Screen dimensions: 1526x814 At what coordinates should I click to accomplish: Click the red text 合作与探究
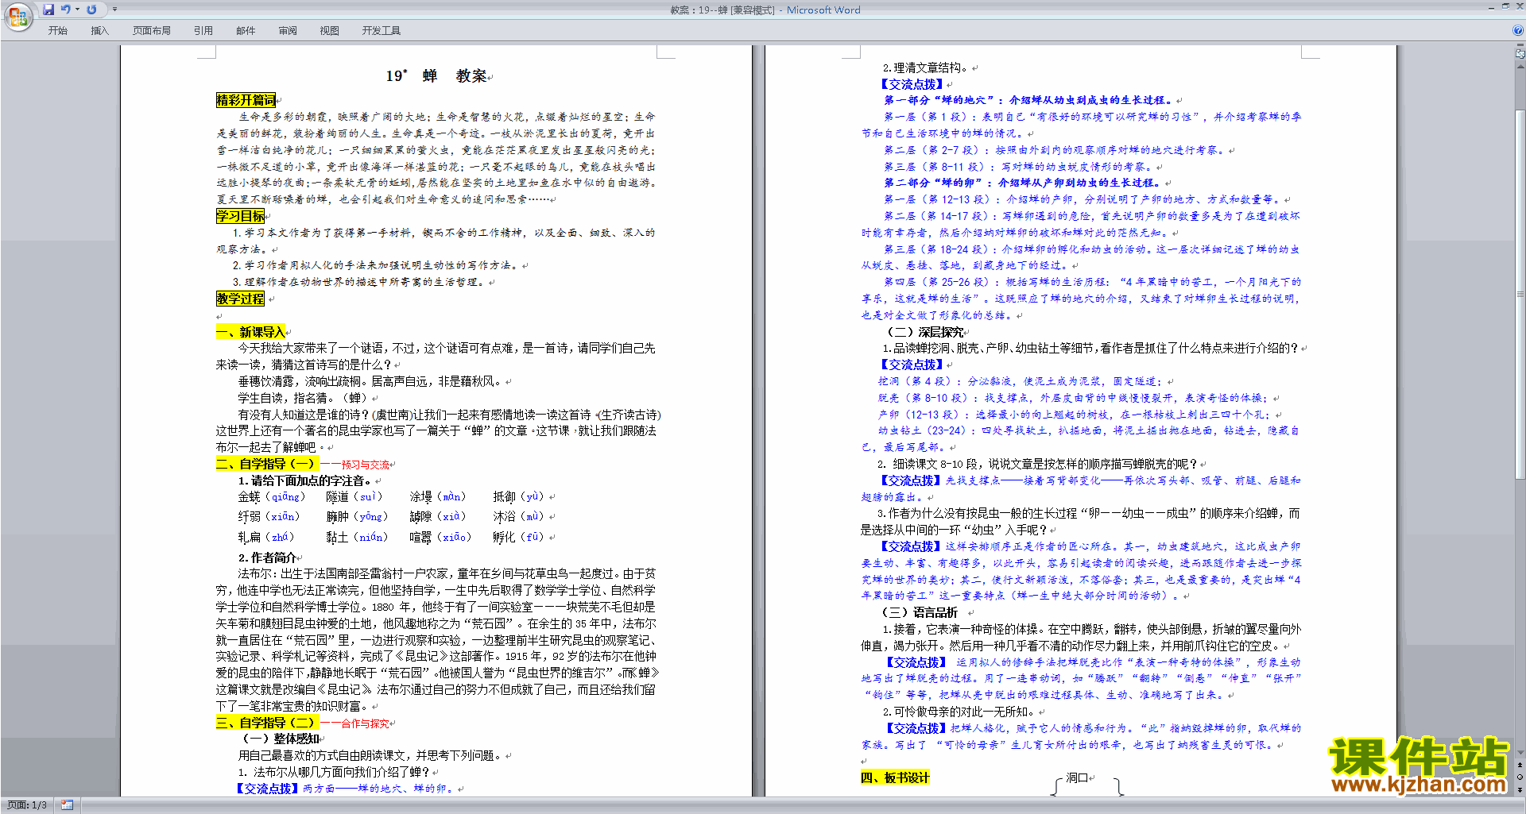click(365, 724)
